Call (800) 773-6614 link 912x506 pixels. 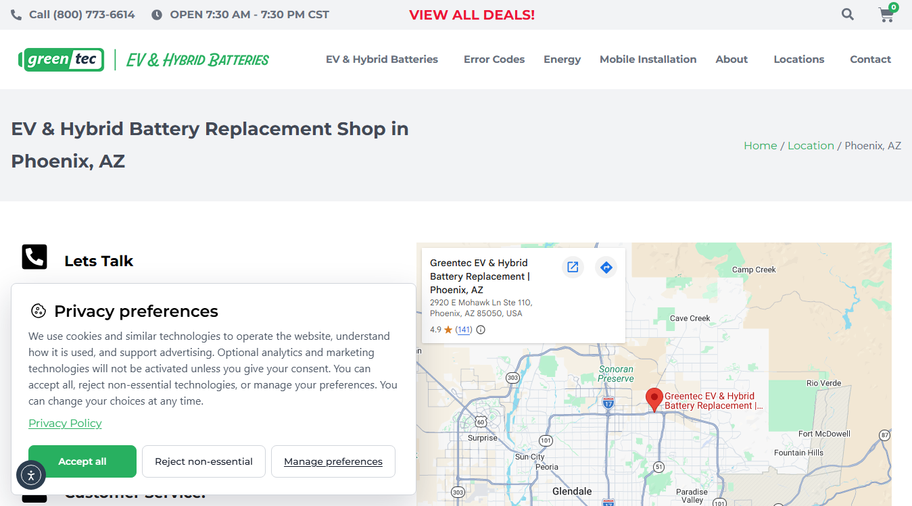82,15
